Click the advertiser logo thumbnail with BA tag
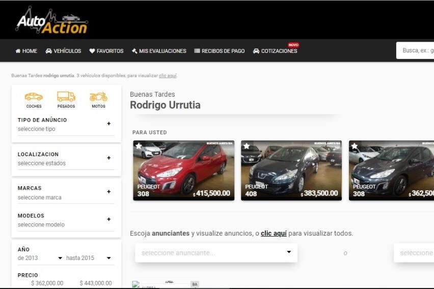The height and width of the screenshot is (289, 434). point(166,284)
